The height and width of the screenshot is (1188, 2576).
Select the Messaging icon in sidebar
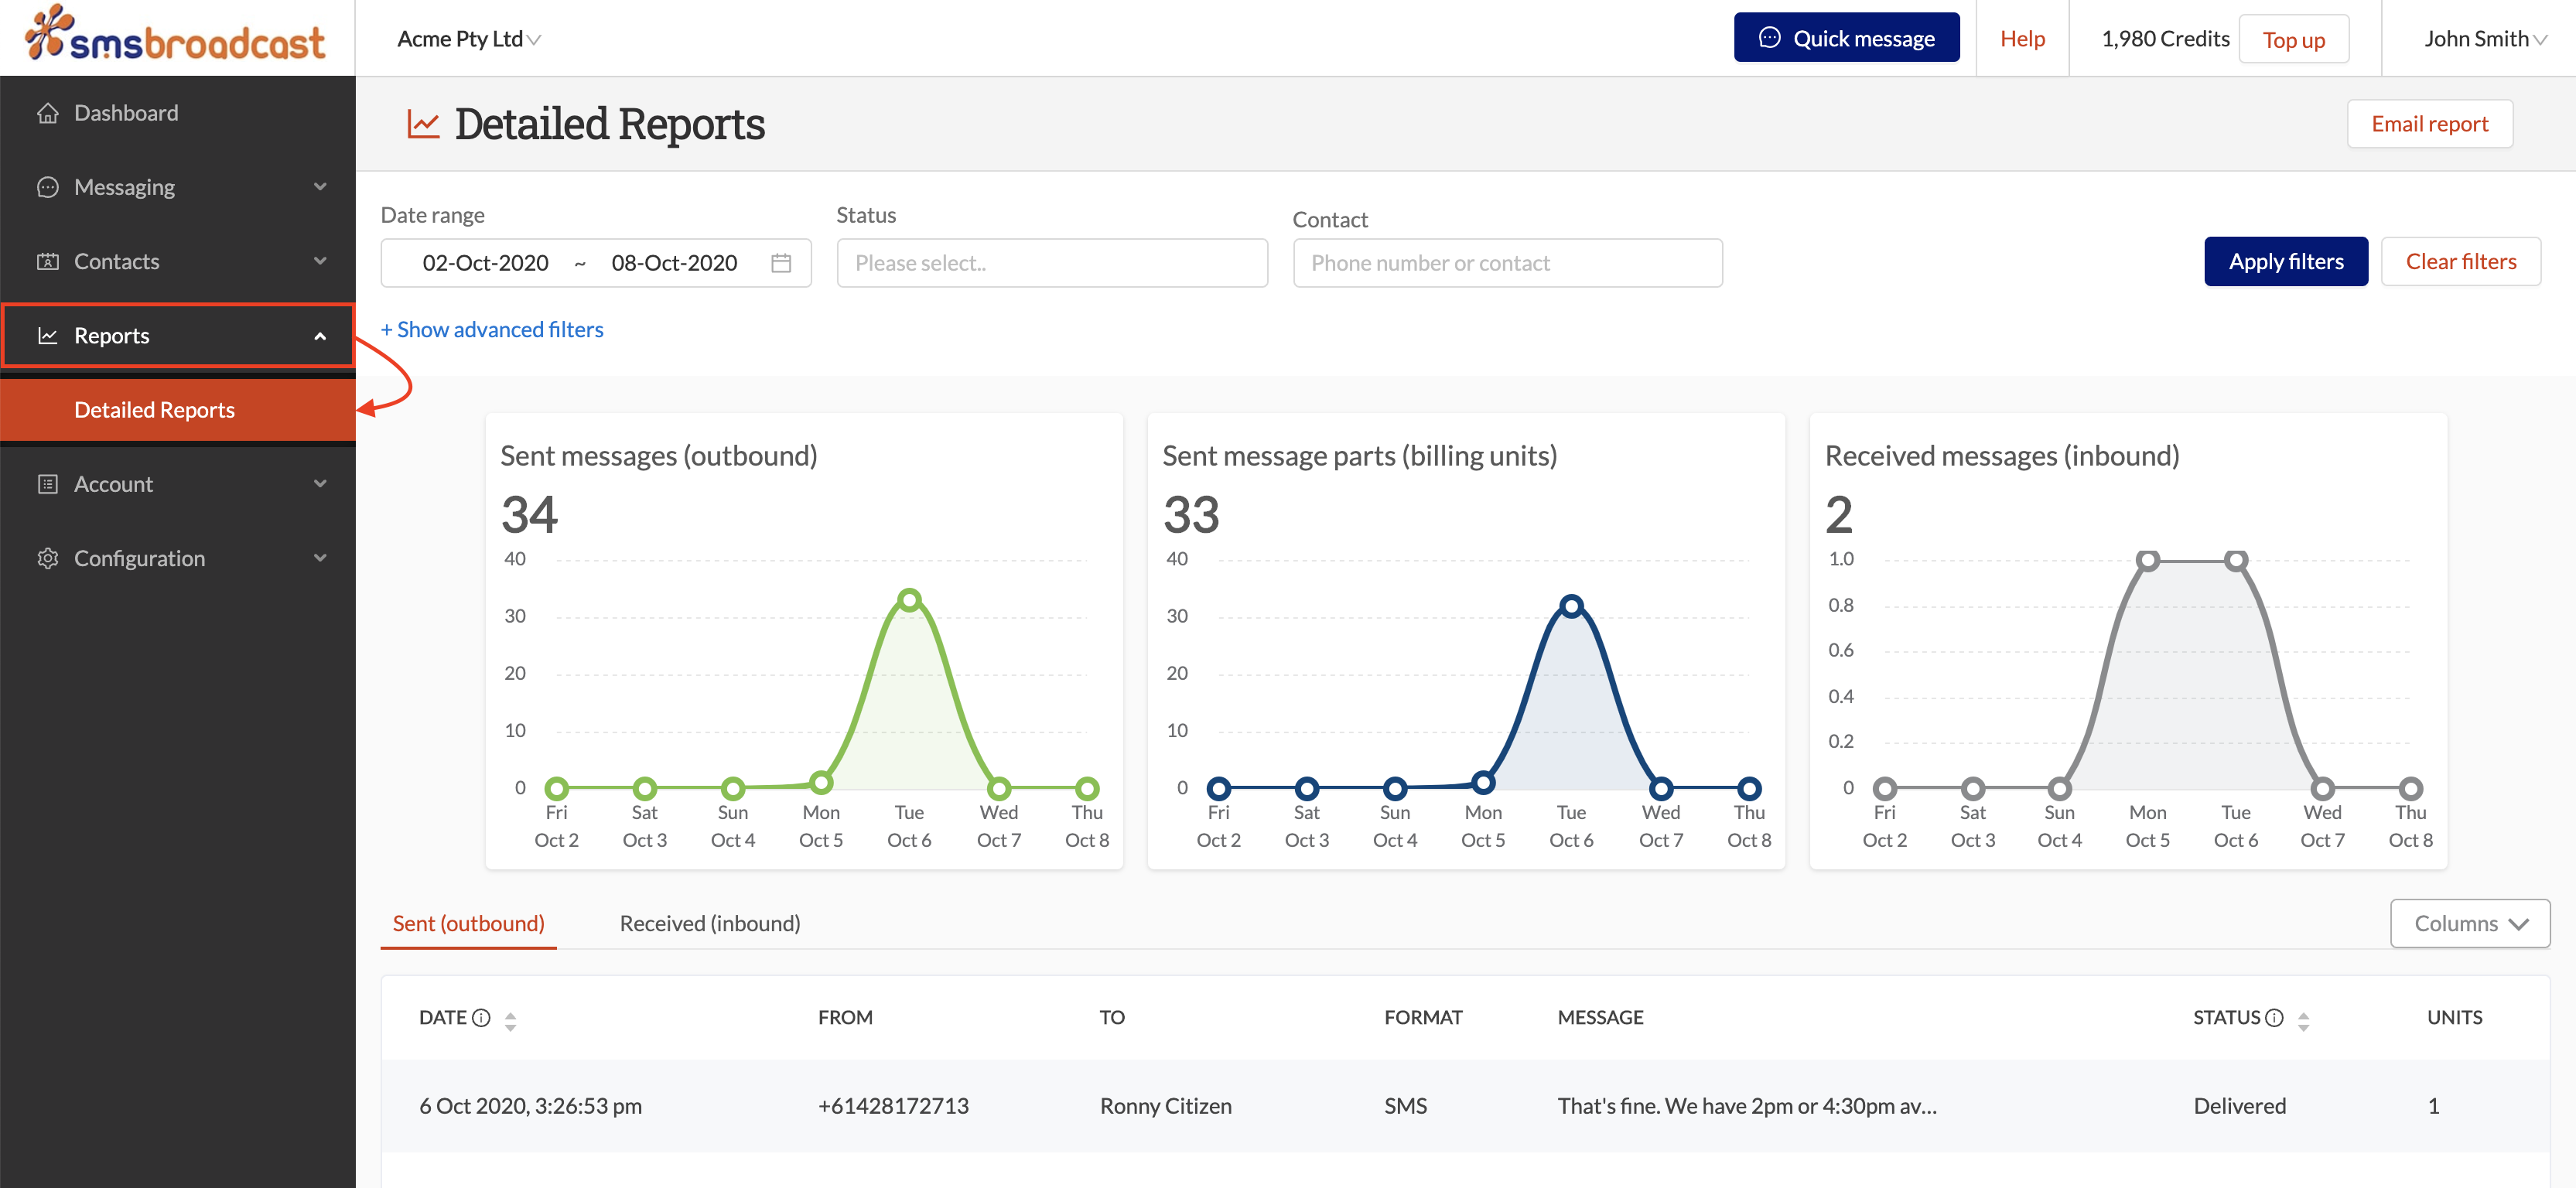click(49, 186)
